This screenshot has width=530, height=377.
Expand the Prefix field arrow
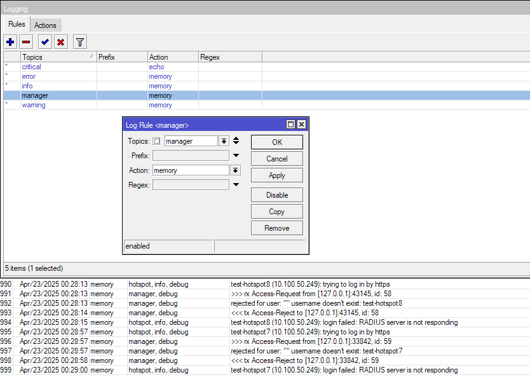click(235, 156)
